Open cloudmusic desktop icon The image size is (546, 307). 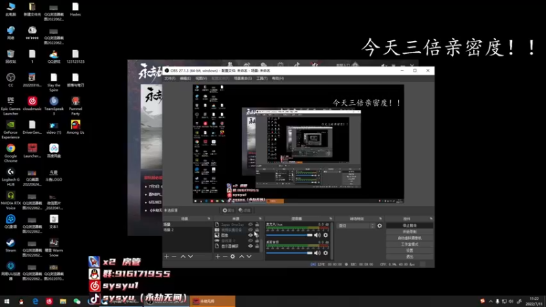pyautogui.click(x=32, y=104)
